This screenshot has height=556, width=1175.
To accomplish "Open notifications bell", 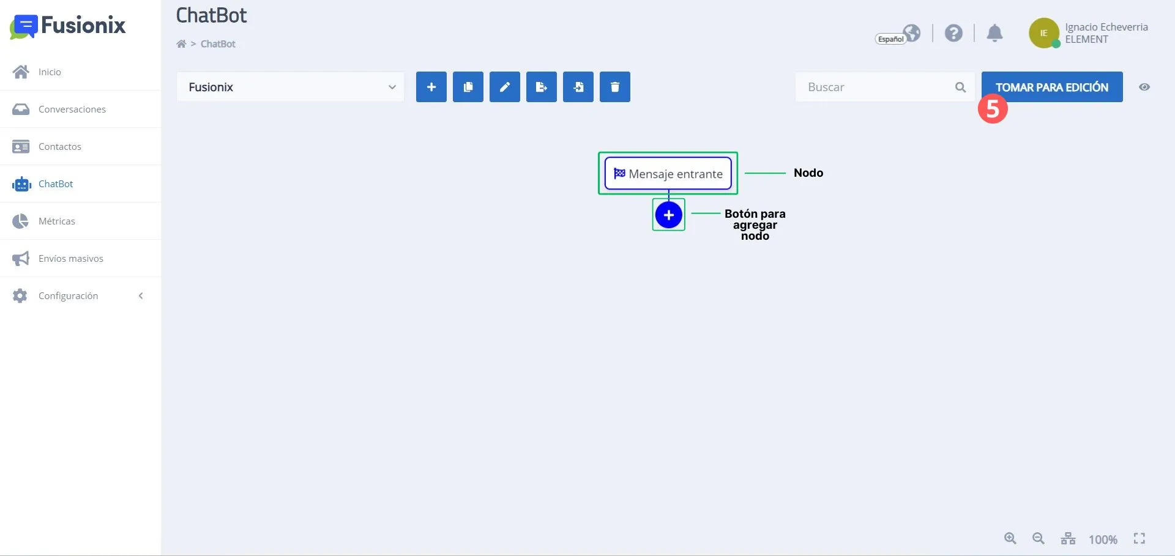I will click(995, 33).
